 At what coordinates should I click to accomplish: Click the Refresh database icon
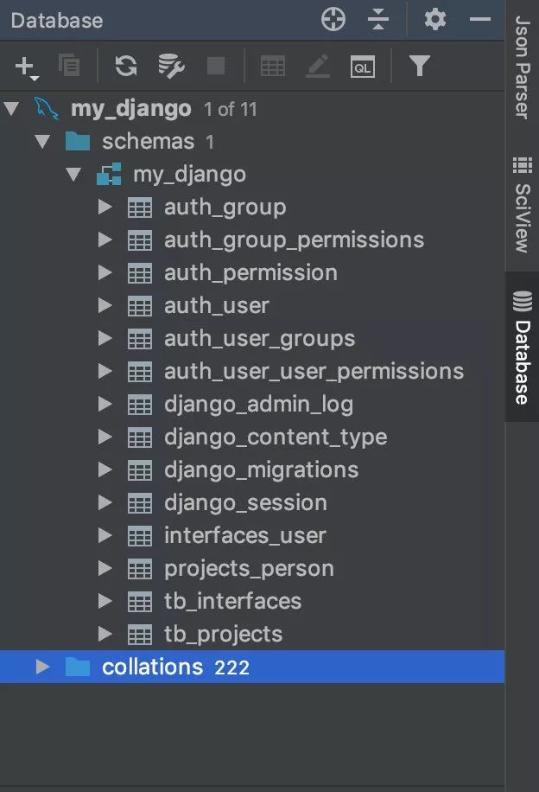tap(126, 66)
